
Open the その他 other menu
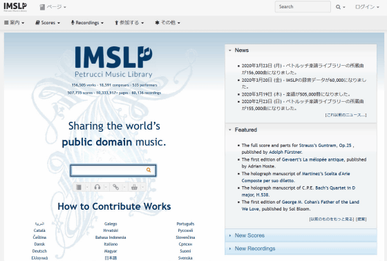tap(167, 22)
